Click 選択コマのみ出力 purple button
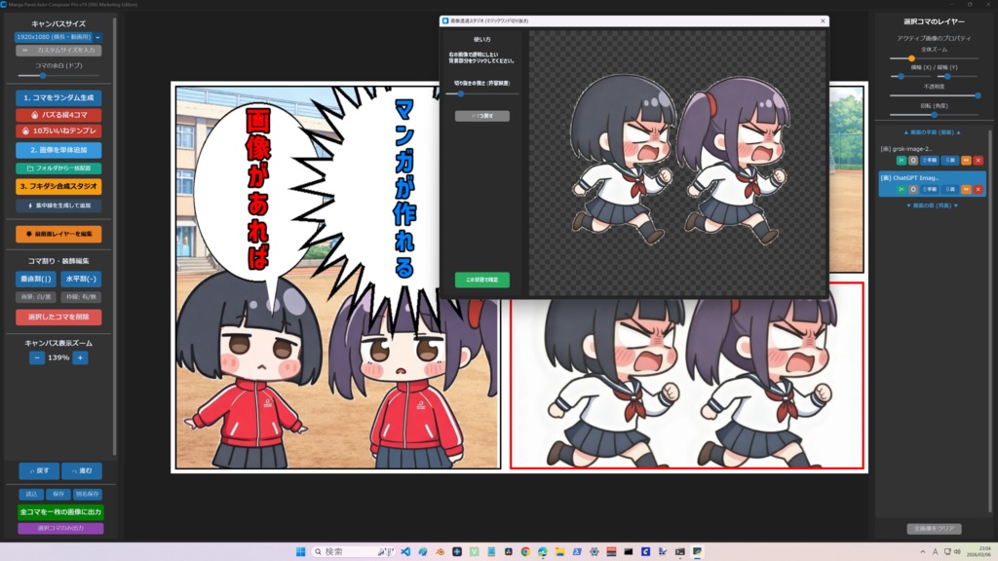This screenshot has width=998, height=561. (60, 528)
